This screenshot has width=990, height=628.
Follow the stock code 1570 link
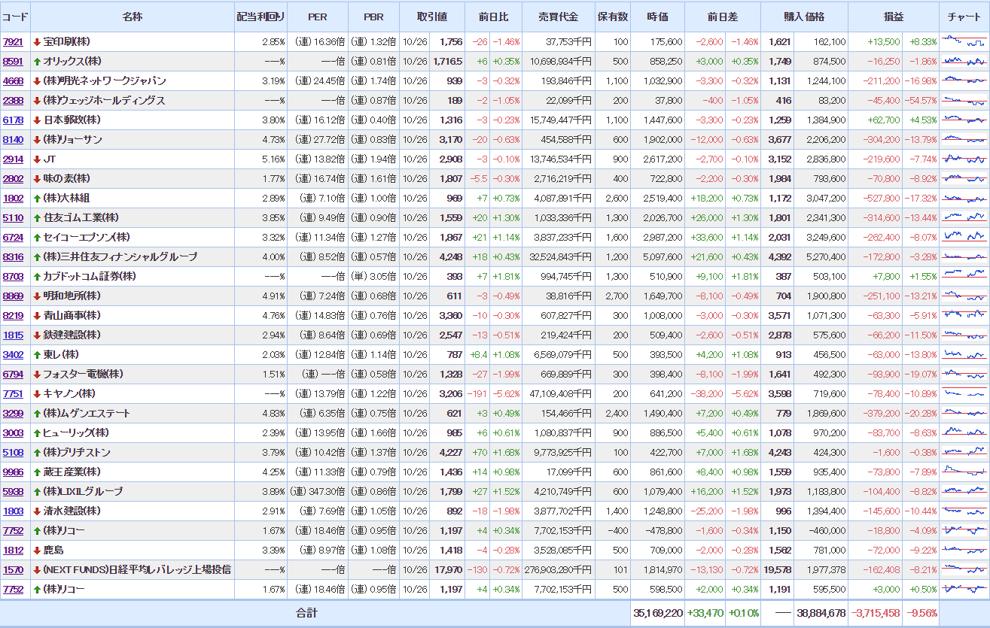(x=13, y=570)
